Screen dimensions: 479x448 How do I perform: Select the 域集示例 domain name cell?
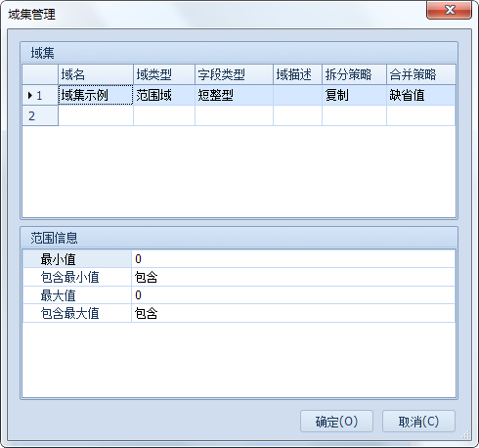[x=96, y=95]
